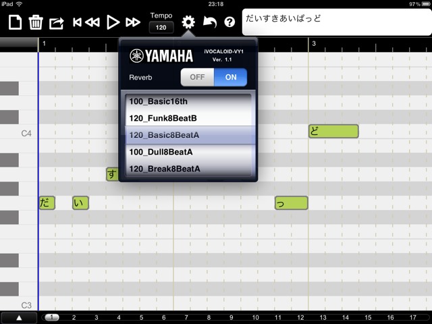432x324 pixels.
Task: Jump to measure 11 in bottom bar
Action: click(278, 317)
